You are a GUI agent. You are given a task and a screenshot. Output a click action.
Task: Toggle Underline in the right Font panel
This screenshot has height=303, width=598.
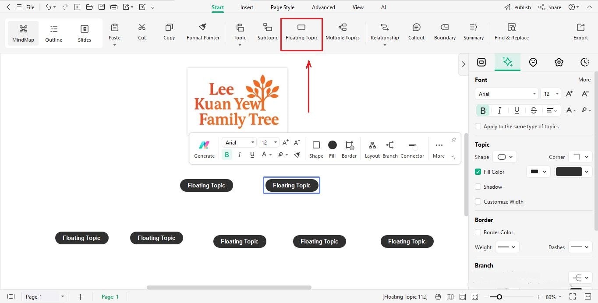coord(517,110)
